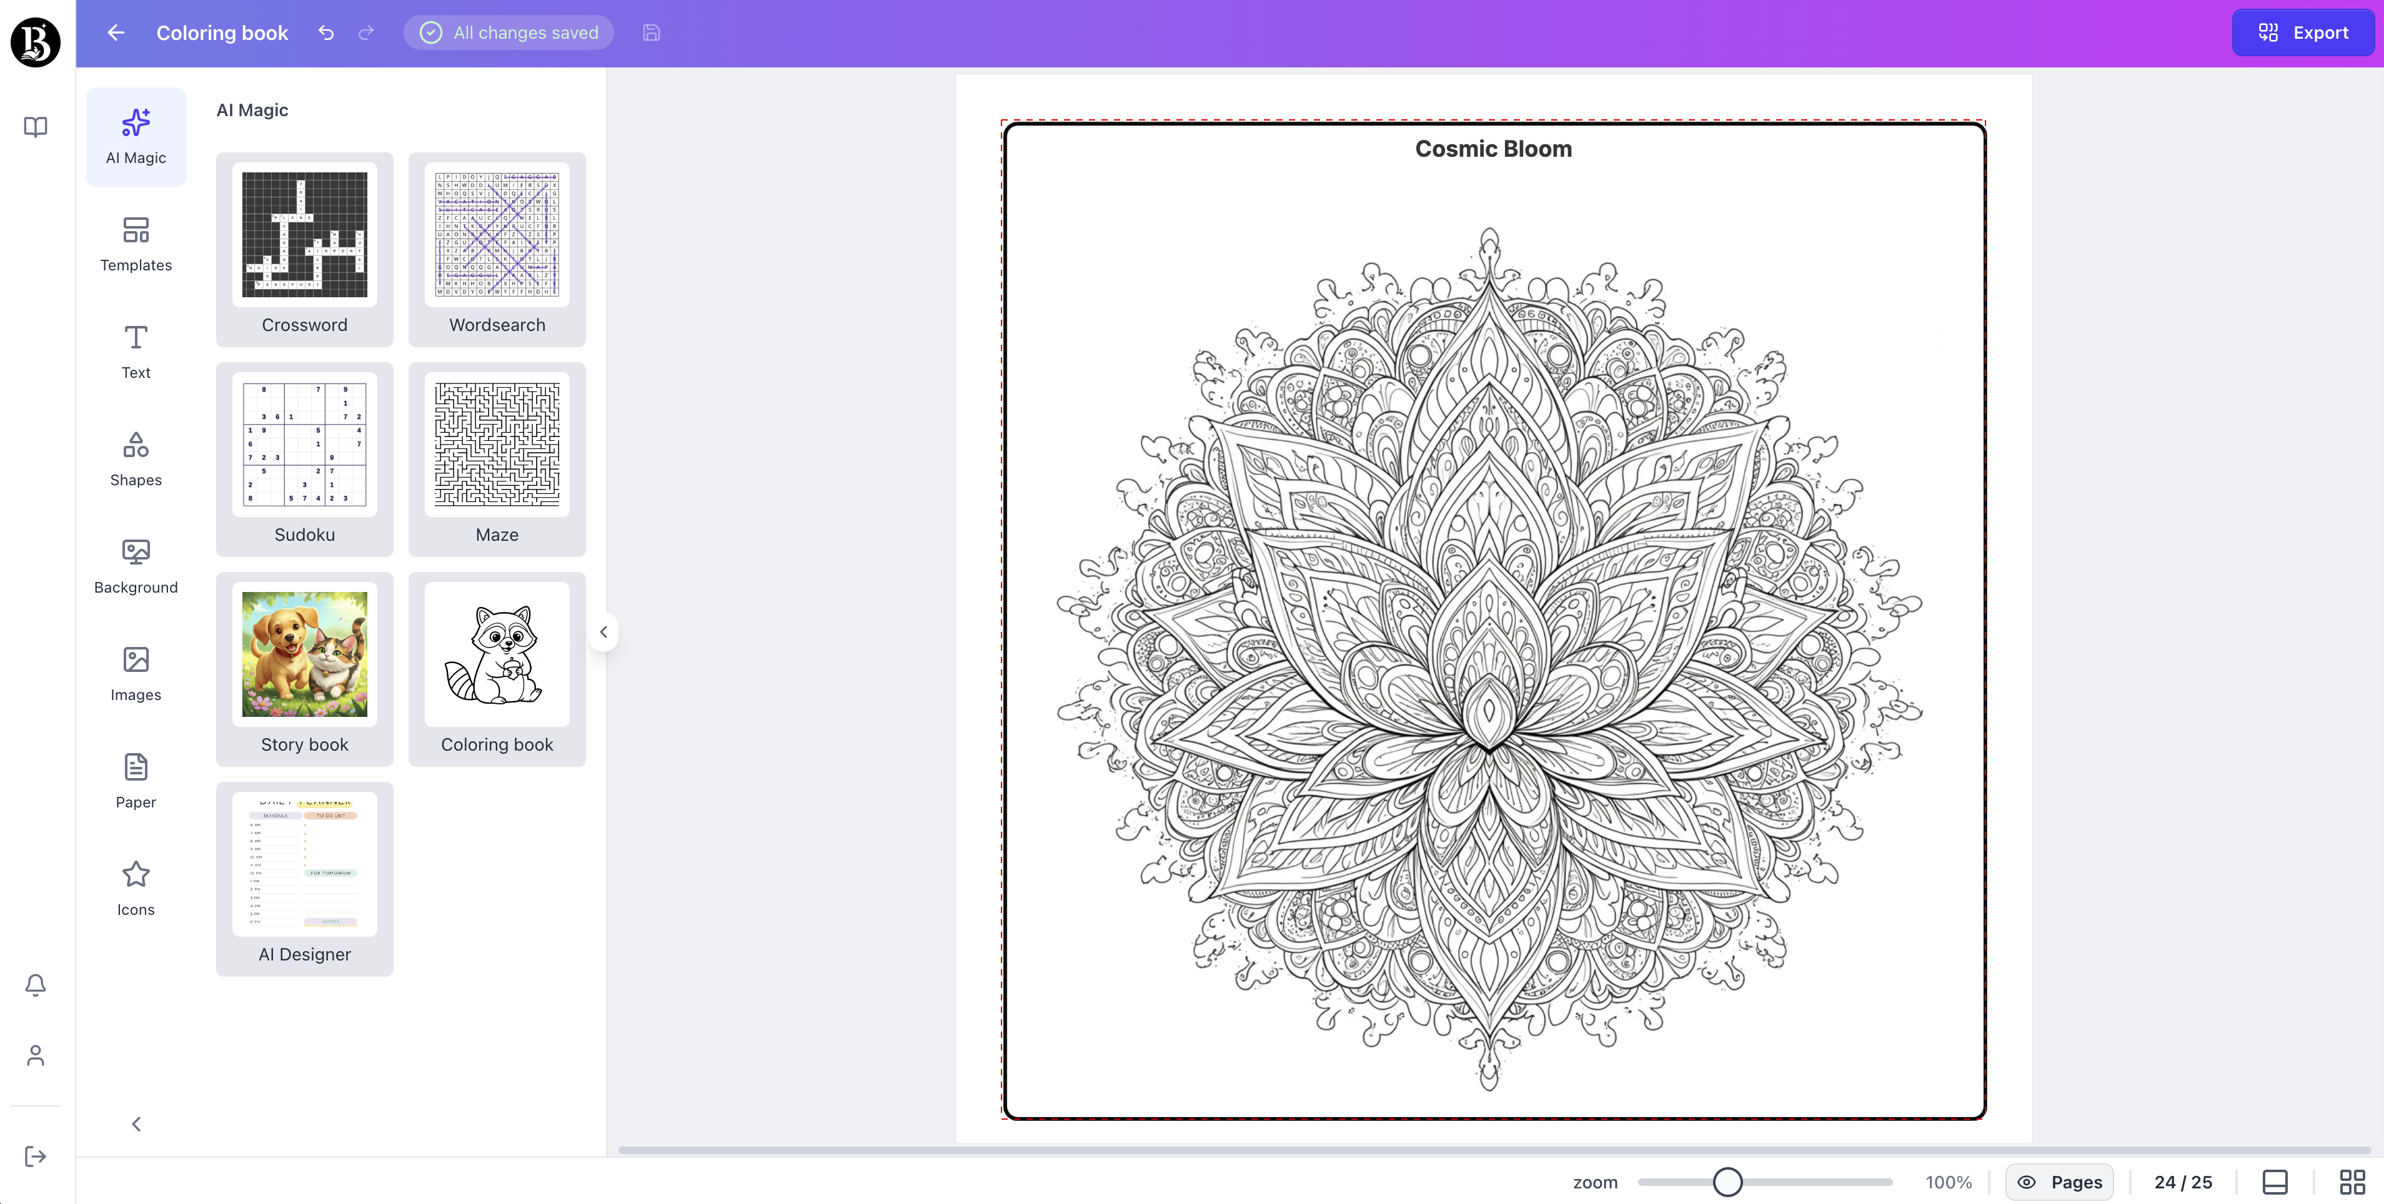Click the logout icon
Viewport: 2384px width, 1204px height.
click(35, 1156)
